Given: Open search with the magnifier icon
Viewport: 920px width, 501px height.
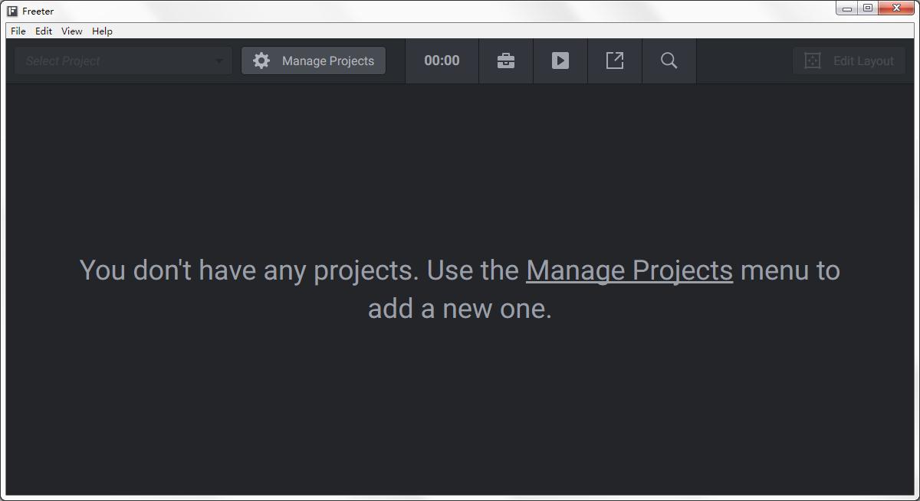Looking at the screenshot, I should (669, 61).
